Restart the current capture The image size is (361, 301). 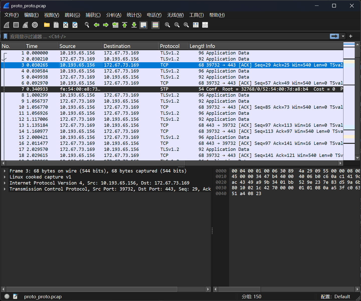pyautogui.click(x=25, y=25)
